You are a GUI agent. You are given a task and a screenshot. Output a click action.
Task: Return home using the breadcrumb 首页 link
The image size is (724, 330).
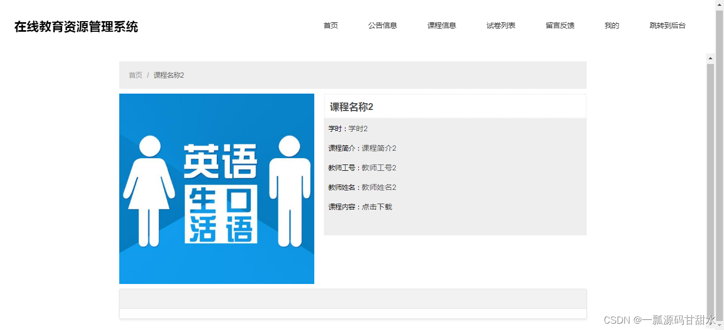click(x=134, y=75)
